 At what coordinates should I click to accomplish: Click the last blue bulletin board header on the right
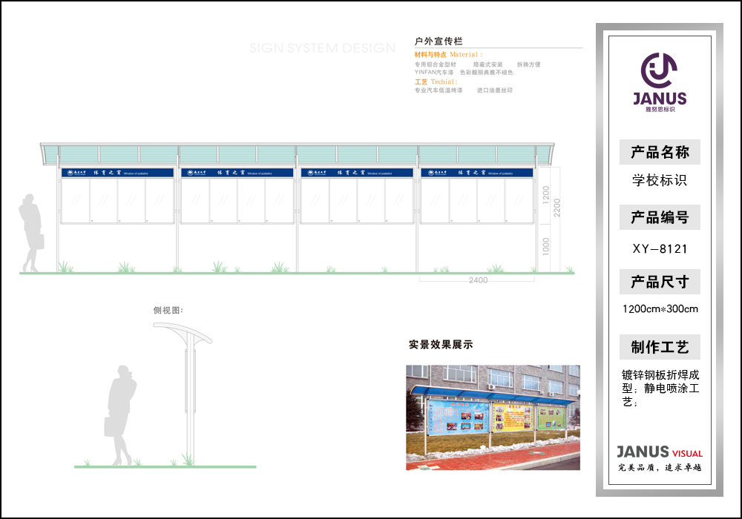[476, 173]
